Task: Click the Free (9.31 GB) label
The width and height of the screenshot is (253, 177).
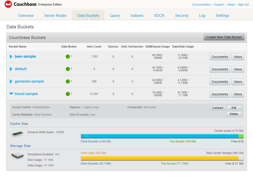Action: (x=234, y=164)
